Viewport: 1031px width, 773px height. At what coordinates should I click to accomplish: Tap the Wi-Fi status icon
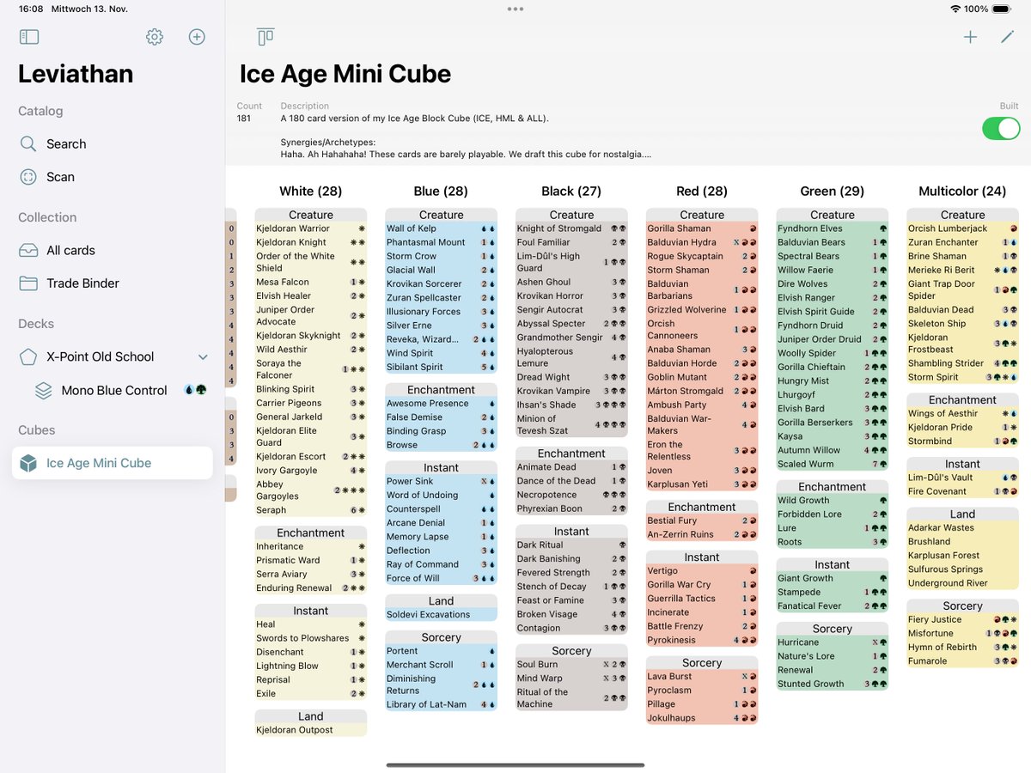pyautogui.click(x=955, y=9)
